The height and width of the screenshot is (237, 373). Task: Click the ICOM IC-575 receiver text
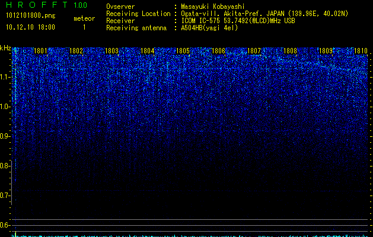(x=238, y=21)
